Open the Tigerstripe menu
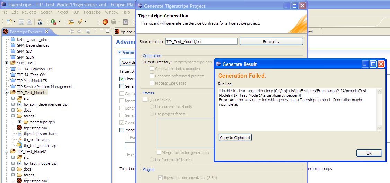The width and height of the screenshot is (390, 183). (92, 12)
